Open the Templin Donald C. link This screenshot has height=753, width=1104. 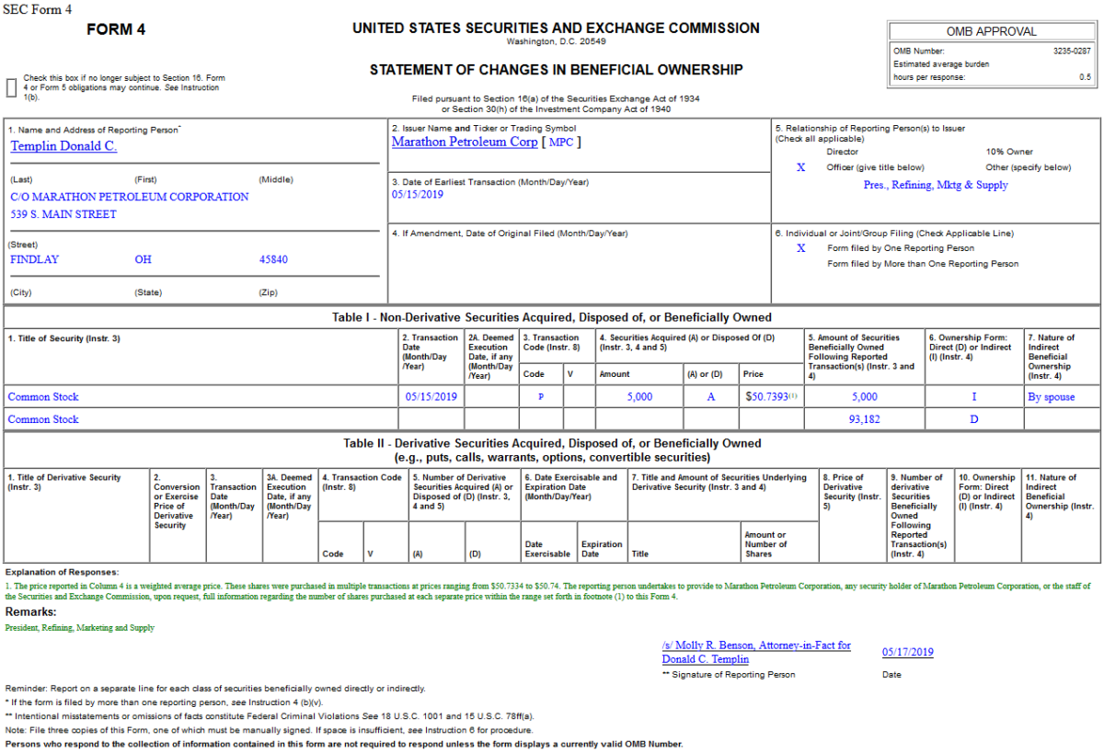[63, 146]
